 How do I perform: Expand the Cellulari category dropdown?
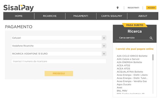(59, 38)
